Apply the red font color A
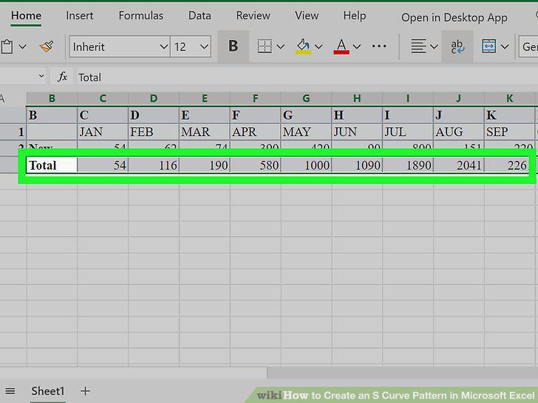 point(341,46)
